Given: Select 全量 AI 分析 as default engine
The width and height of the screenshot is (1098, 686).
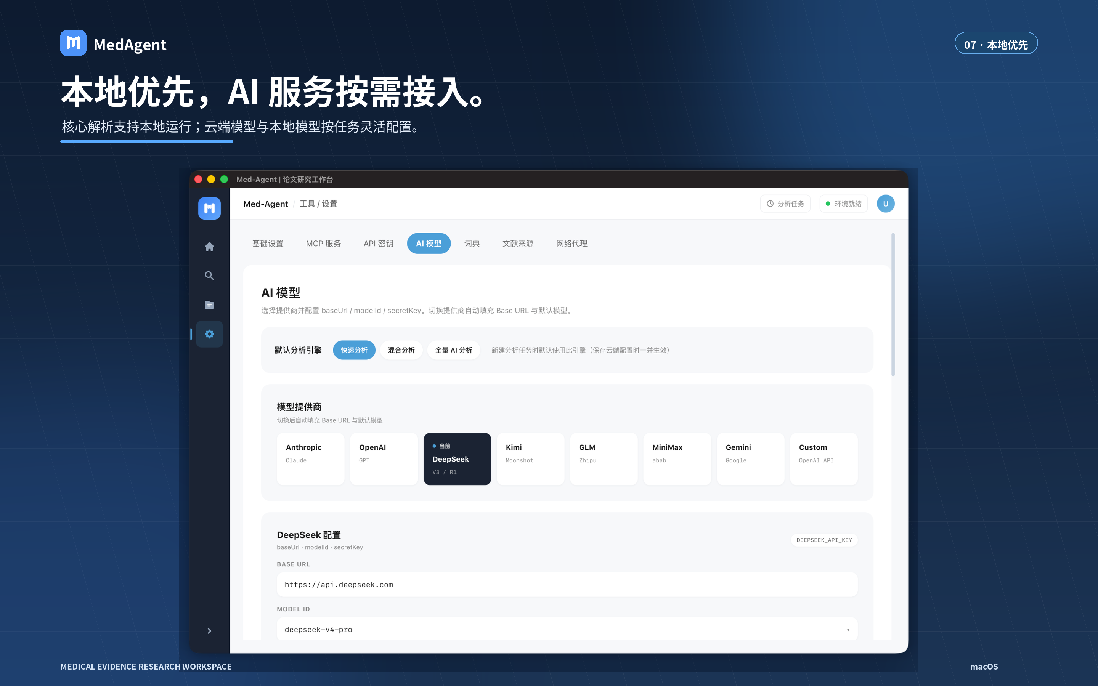Looking at the screenshot, I should (453, 350).
